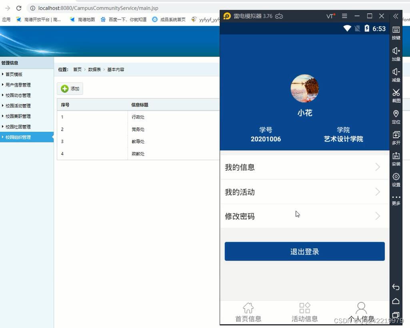The height and width of the screenshot is (328, 410).
Task: Open 我的信息 in the app
Action: [x=305, y=167]
